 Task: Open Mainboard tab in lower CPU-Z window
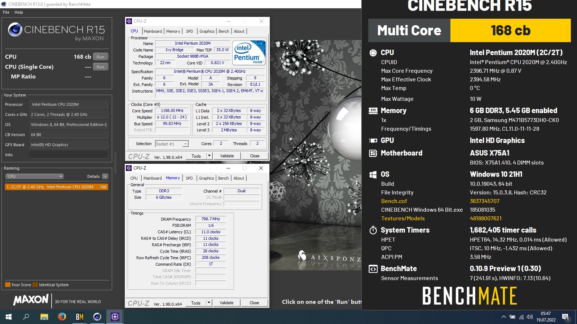[153, 178]
